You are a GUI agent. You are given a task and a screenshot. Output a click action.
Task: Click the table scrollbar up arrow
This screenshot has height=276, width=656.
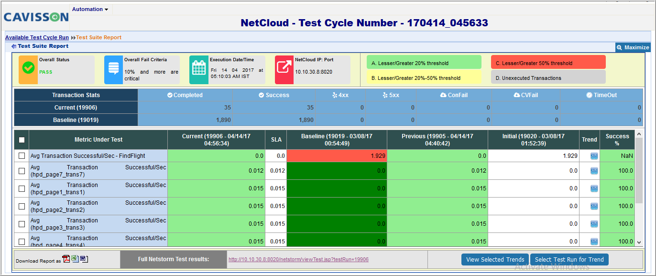(639, 134)
